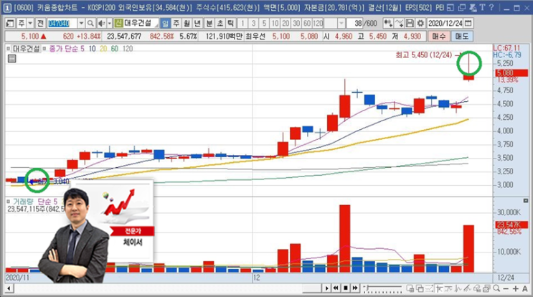Open the stock code history dropdown
533x297 pixels.
point(81,23)
